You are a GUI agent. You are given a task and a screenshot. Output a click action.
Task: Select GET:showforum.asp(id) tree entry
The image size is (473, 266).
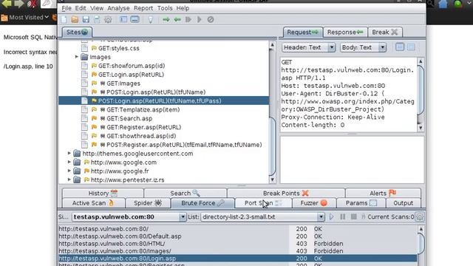tap(132, 66)
